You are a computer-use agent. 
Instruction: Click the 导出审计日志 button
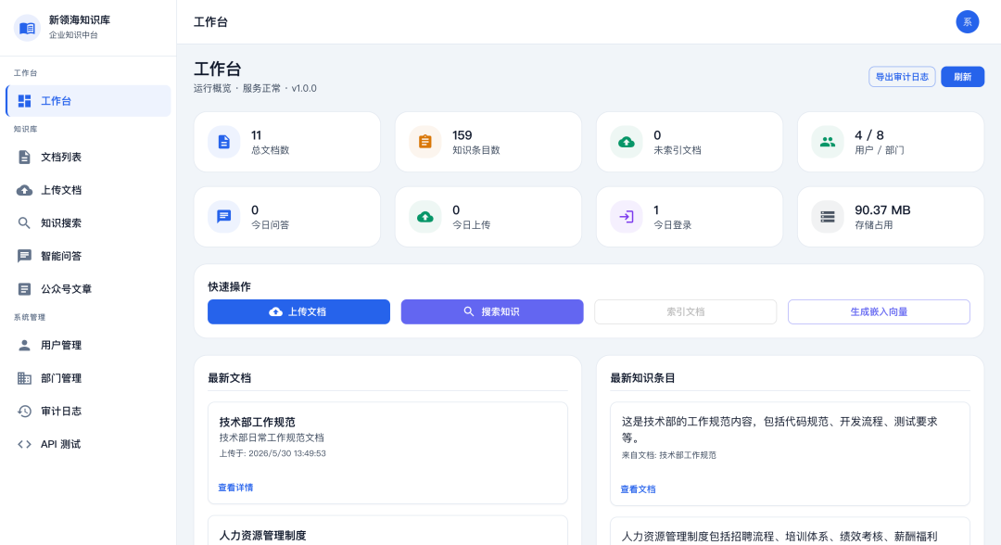pyautogui.click(x=902, y=77)
